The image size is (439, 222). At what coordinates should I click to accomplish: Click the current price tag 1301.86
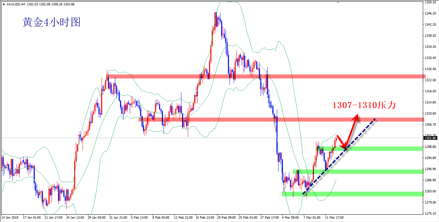coord(431,138)
